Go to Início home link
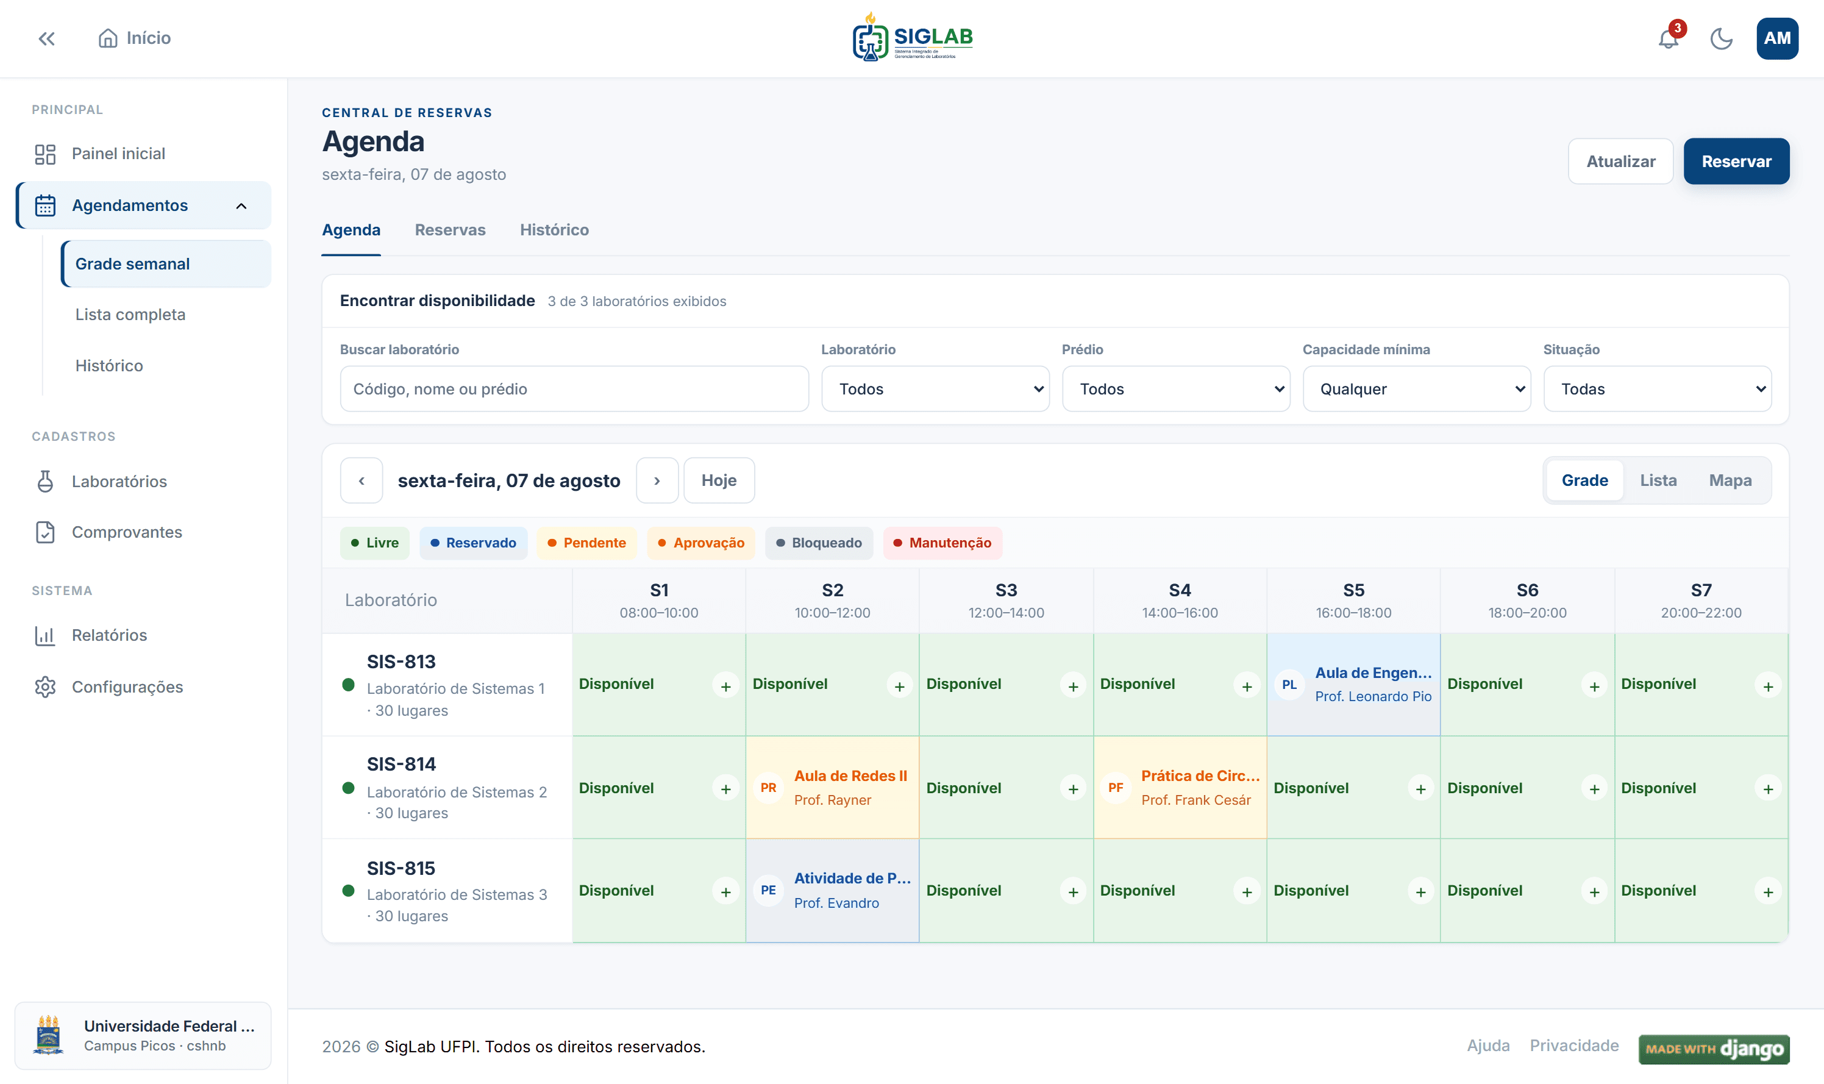 (x=134, y=38)
